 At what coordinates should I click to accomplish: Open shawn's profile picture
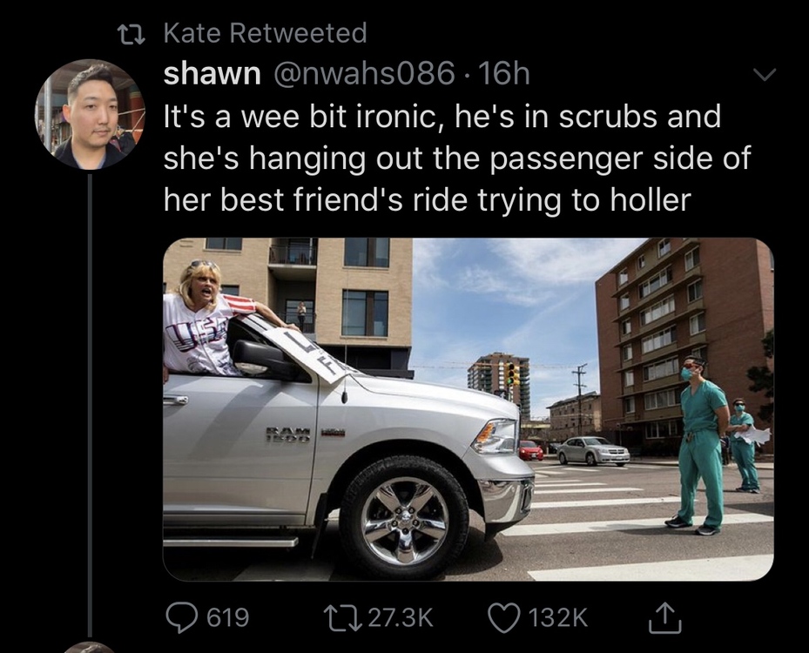[91, 115]
